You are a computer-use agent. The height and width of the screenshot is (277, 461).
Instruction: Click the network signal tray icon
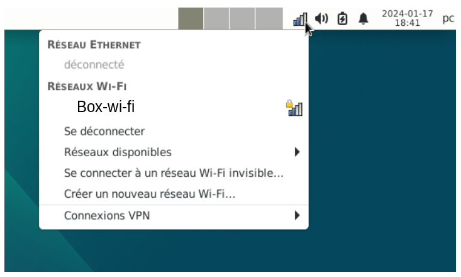coord(300,19)
